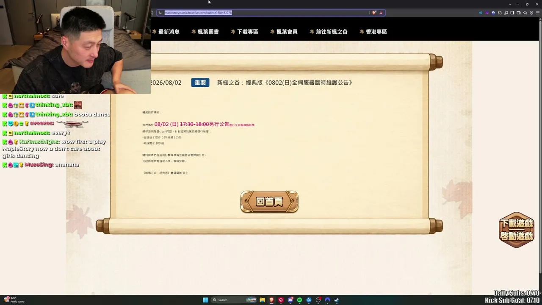542x305 pixels.
Task: Open the 香港專區 nav menu item
Action: pyautogui.click(x=376, y=32)
